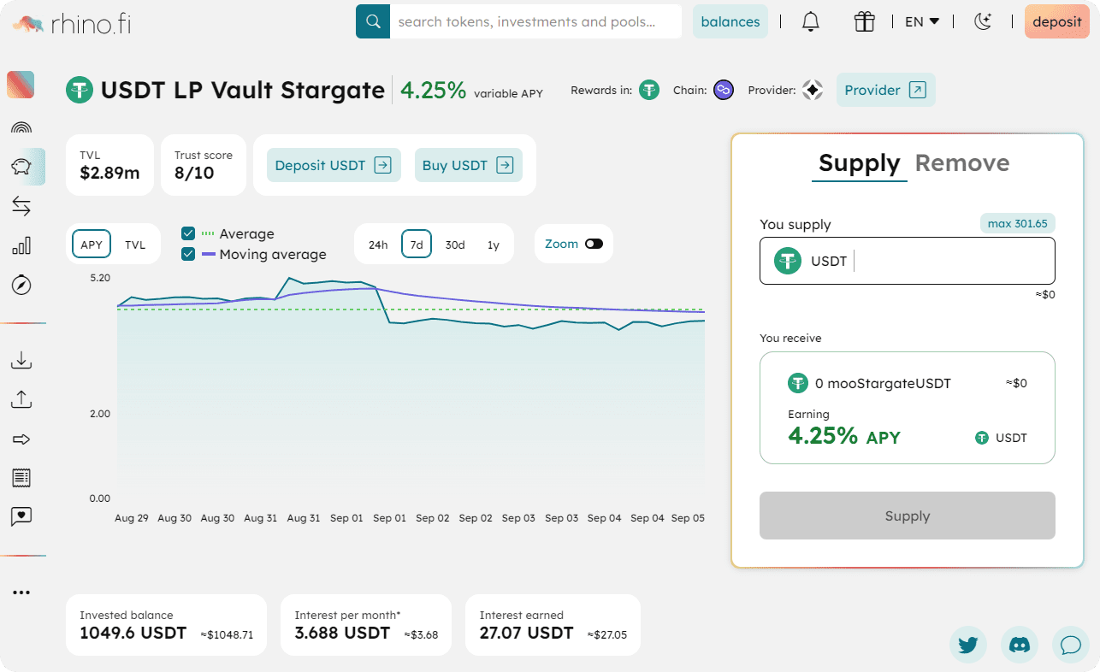The width and height of the screenshot is (1100, 672).
Task: Select APY chart mode
Action: click(92, 245)
